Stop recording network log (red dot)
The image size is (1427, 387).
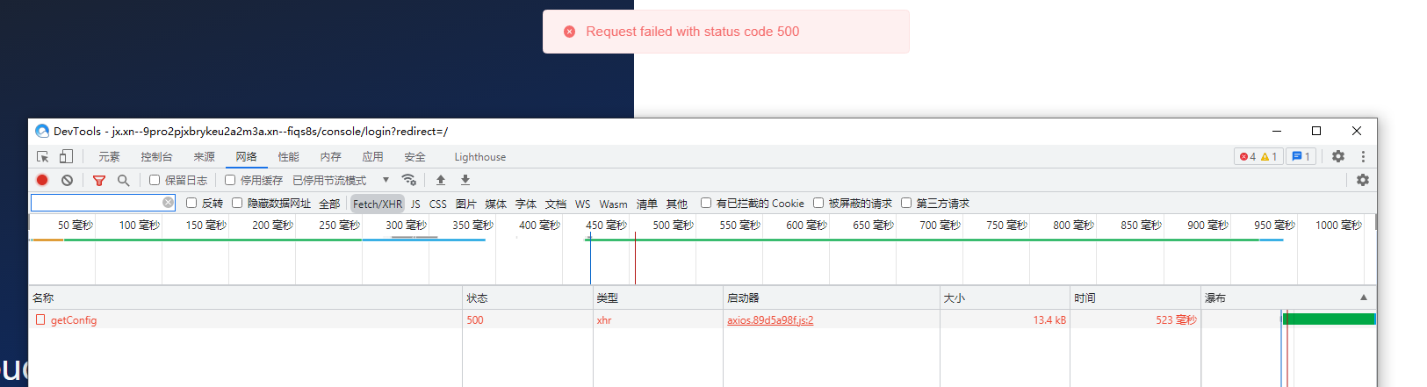42,180
